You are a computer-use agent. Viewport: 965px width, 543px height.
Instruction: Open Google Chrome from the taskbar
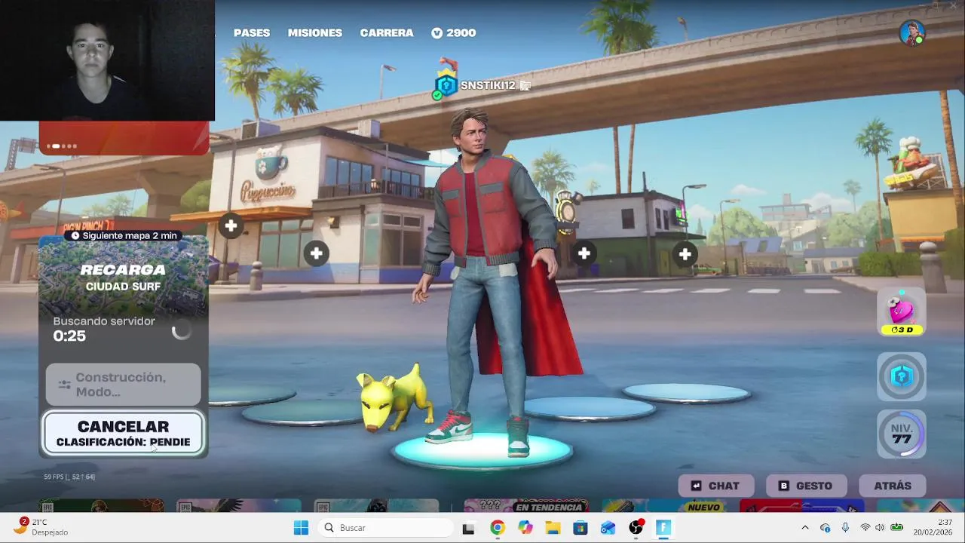pyautogui.click(x=497, y=528)
